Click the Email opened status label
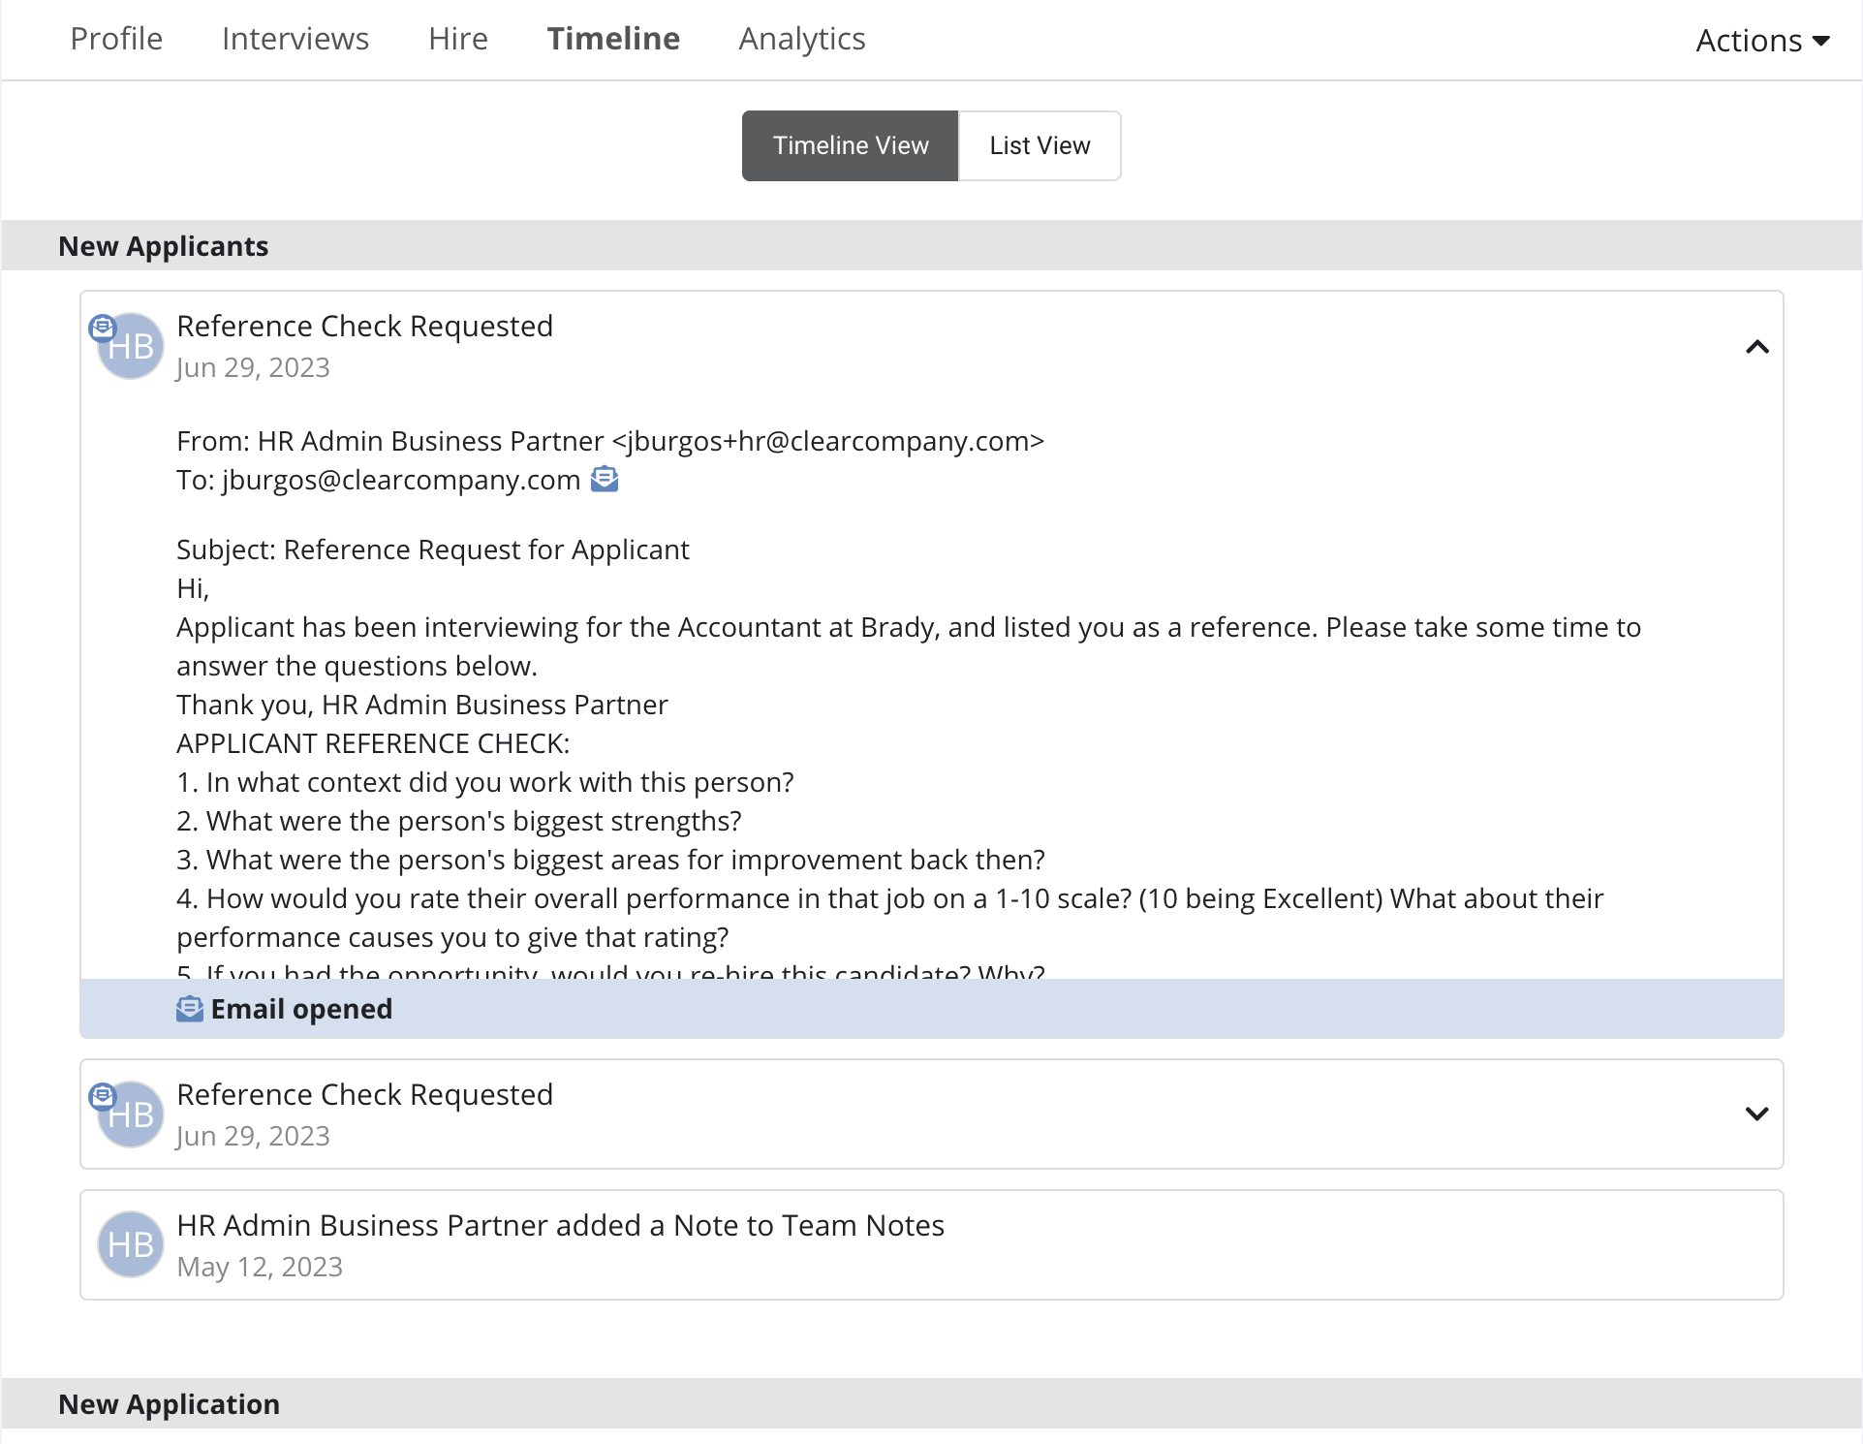Screen dimensions: 1863x1444 (301, 1009)
